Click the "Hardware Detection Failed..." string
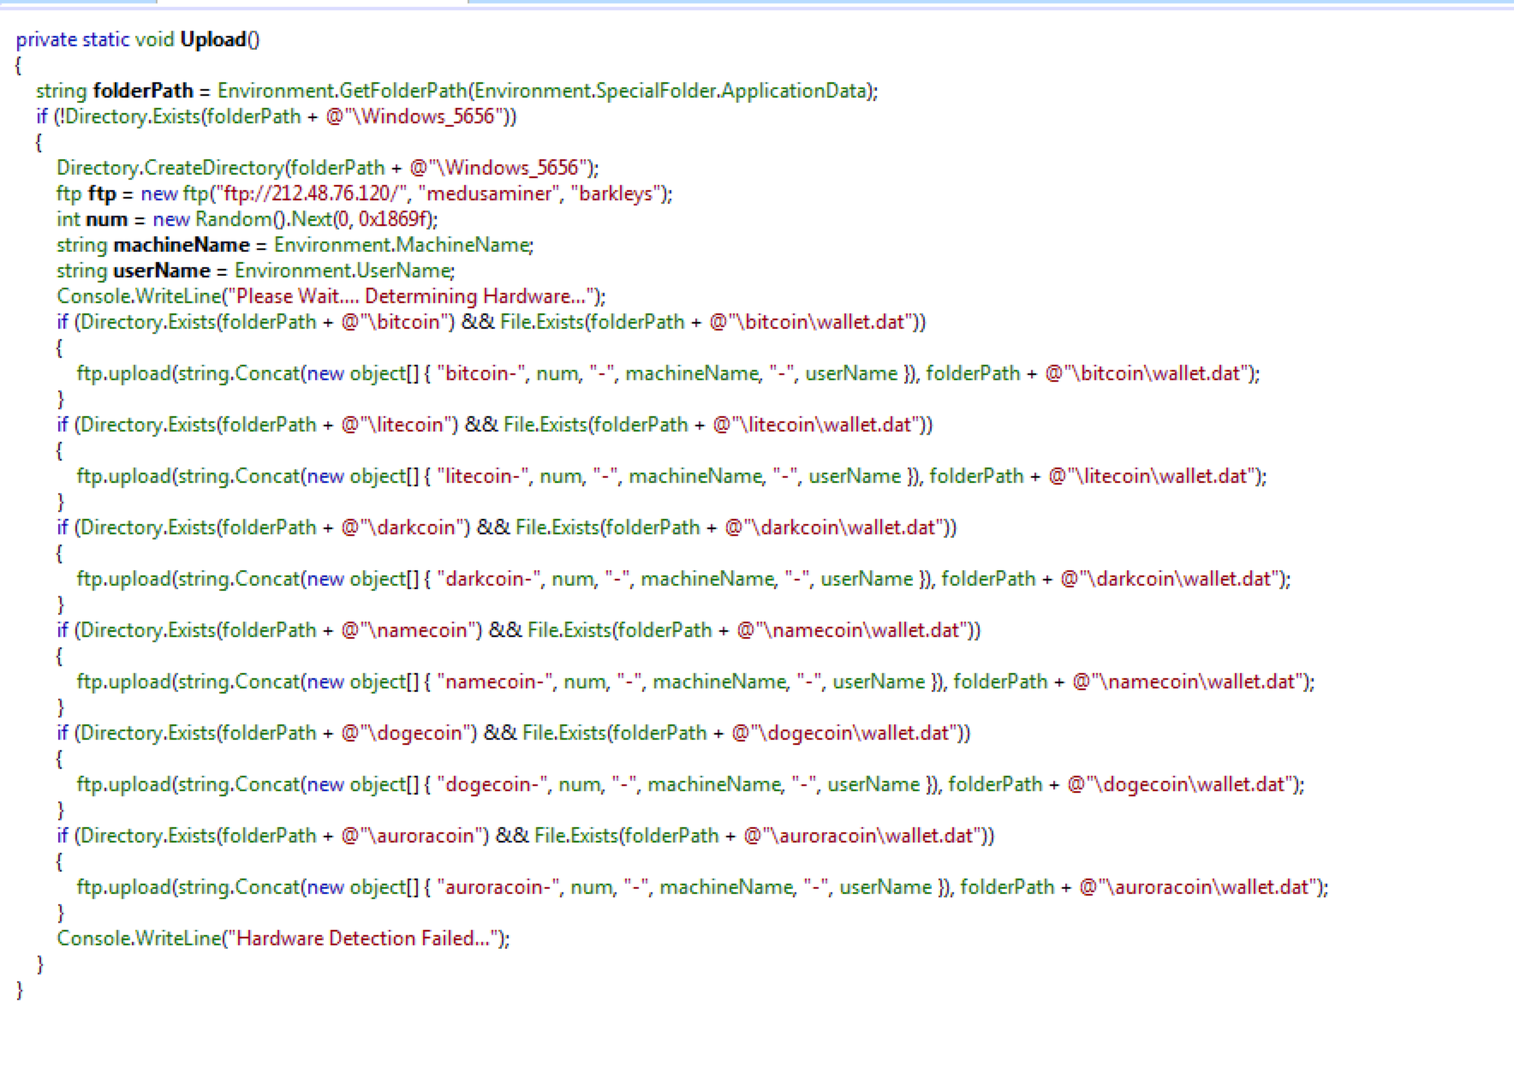1514x1084 pixels. [x=363, y=938]
